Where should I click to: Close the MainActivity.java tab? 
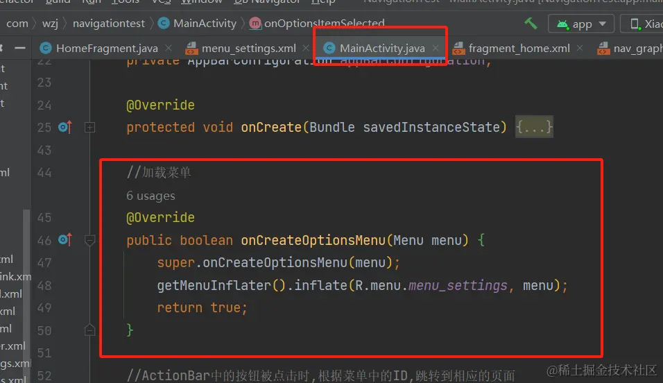[436, 49]
